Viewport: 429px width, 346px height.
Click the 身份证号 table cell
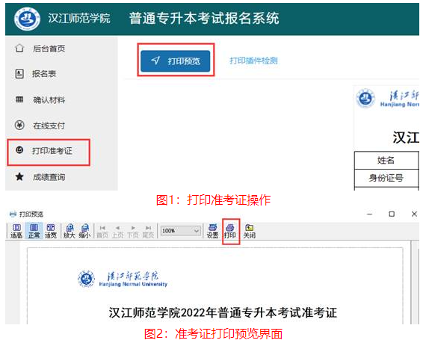[x=386, y=178]
